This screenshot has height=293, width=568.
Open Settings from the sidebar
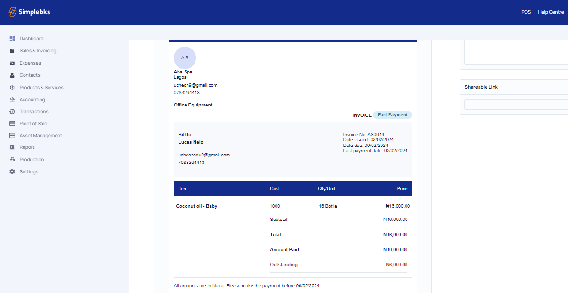point(29,172)
